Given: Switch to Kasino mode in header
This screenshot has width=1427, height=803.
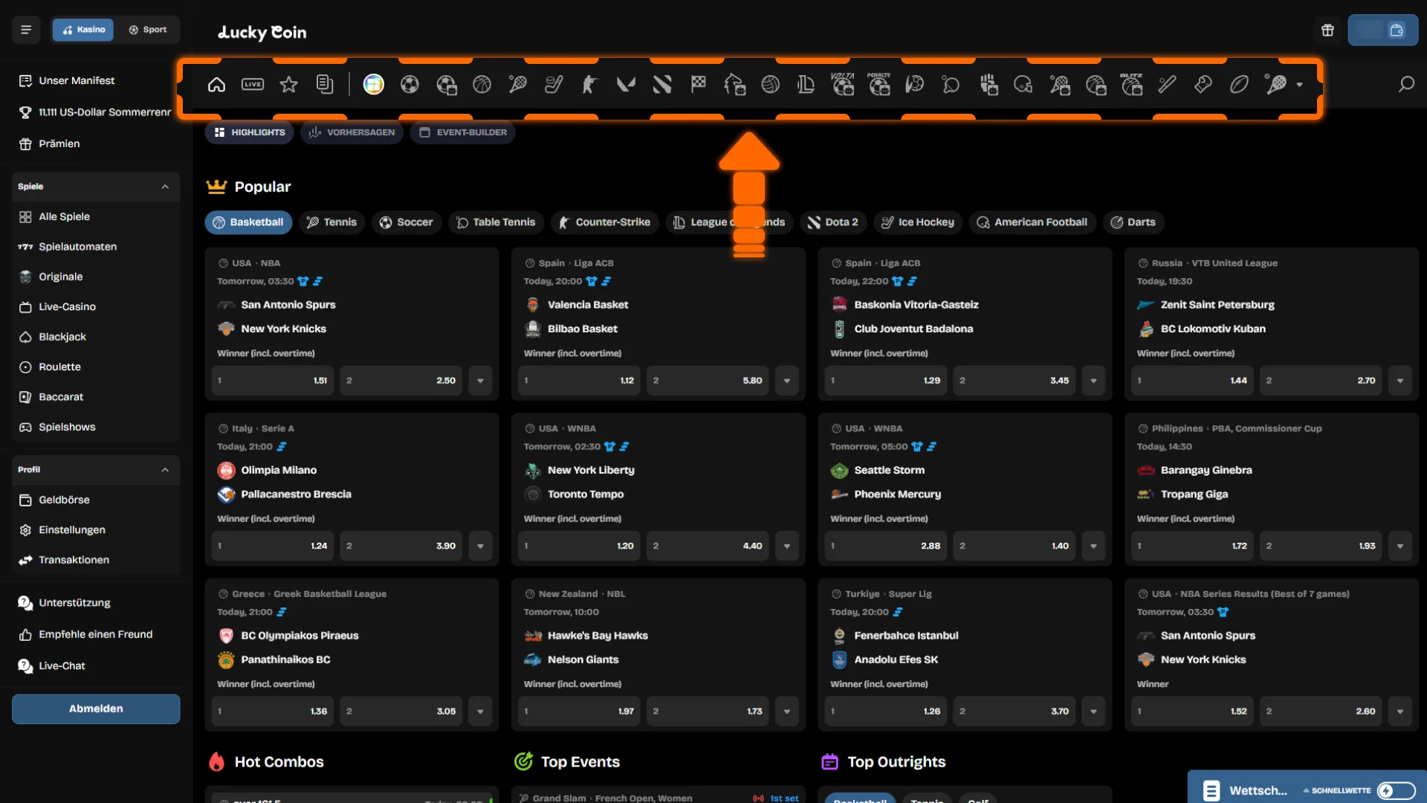Looking at the screenshot, I should [x=83, y=30].
